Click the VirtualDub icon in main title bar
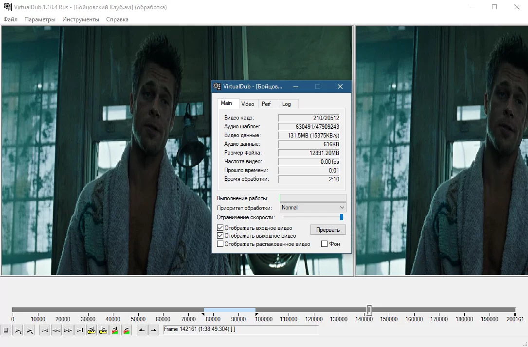The height and width of the screenshot is (347, 528). (7, 7)
